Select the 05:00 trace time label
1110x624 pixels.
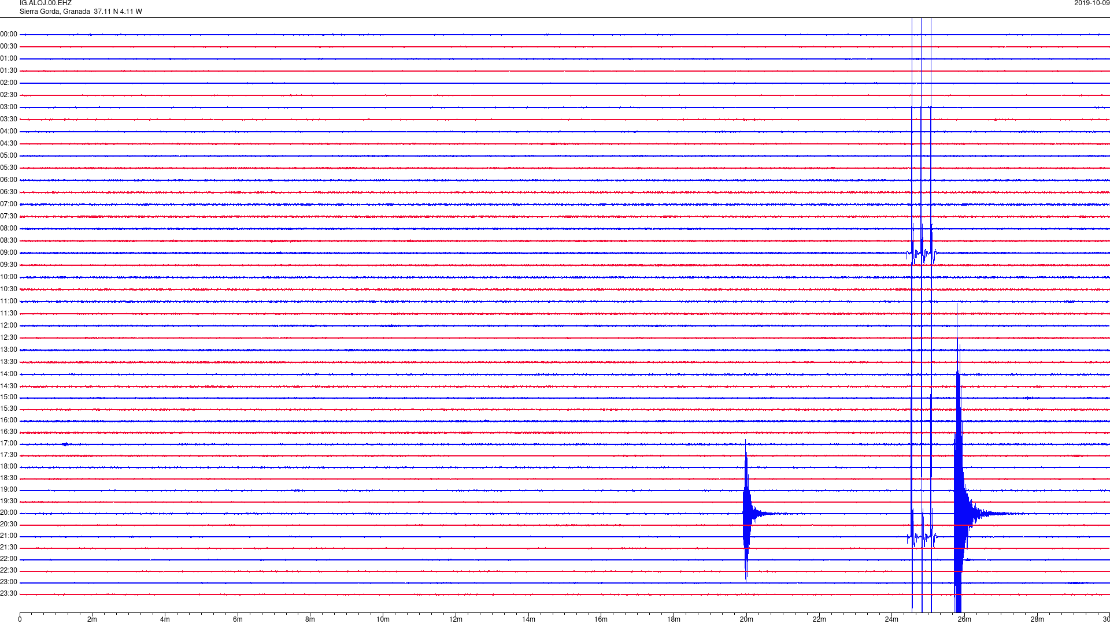coord(9,155)
